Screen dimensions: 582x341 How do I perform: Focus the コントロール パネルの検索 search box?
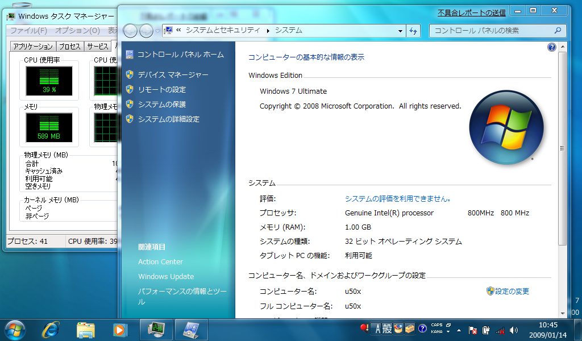(x=497, y=31)
